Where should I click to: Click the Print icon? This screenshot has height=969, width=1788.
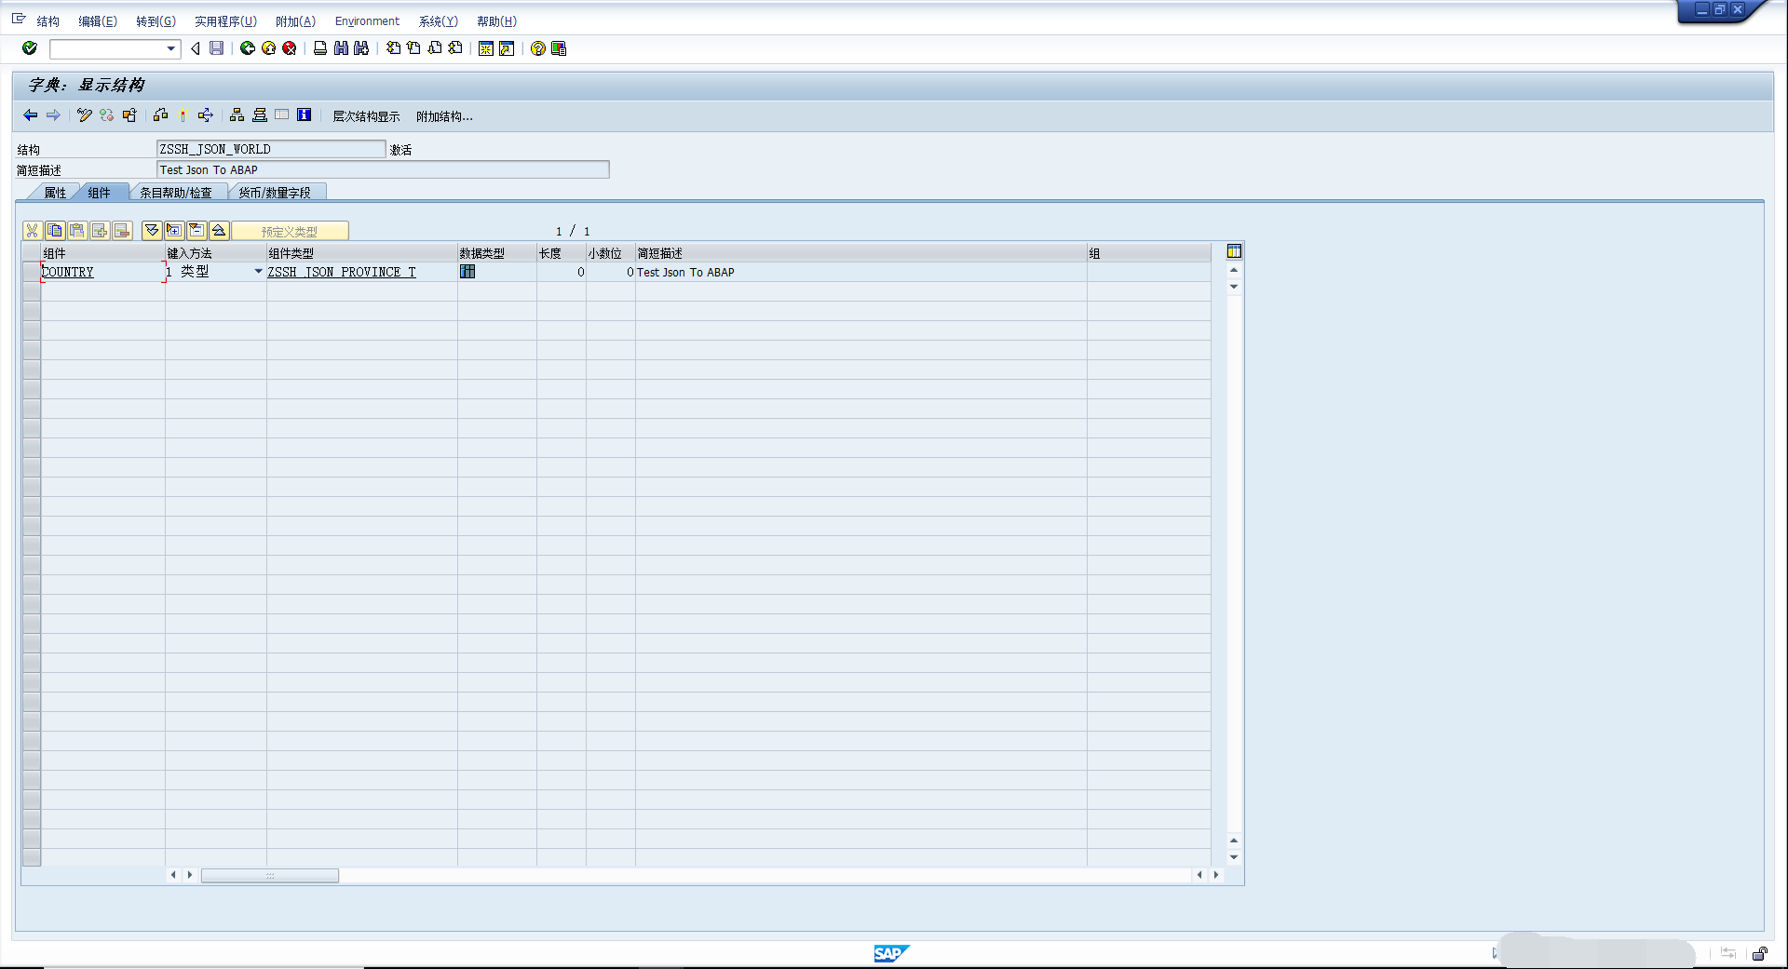320,48
